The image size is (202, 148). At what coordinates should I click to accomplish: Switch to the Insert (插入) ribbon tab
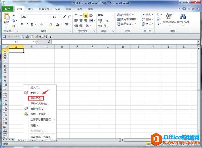click(x=30, y=9)
